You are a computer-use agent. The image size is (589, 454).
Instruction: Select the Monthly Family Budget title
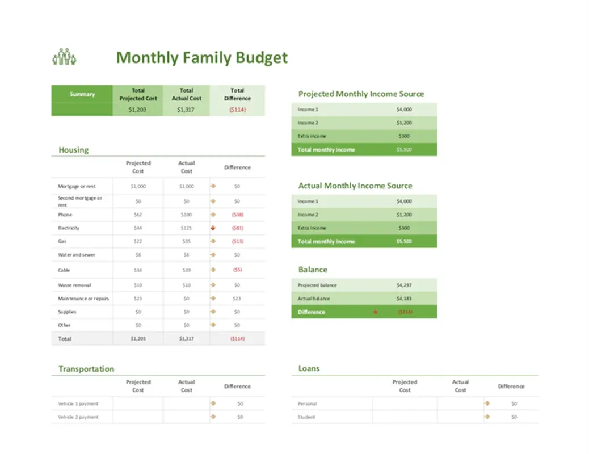[201, 57]
